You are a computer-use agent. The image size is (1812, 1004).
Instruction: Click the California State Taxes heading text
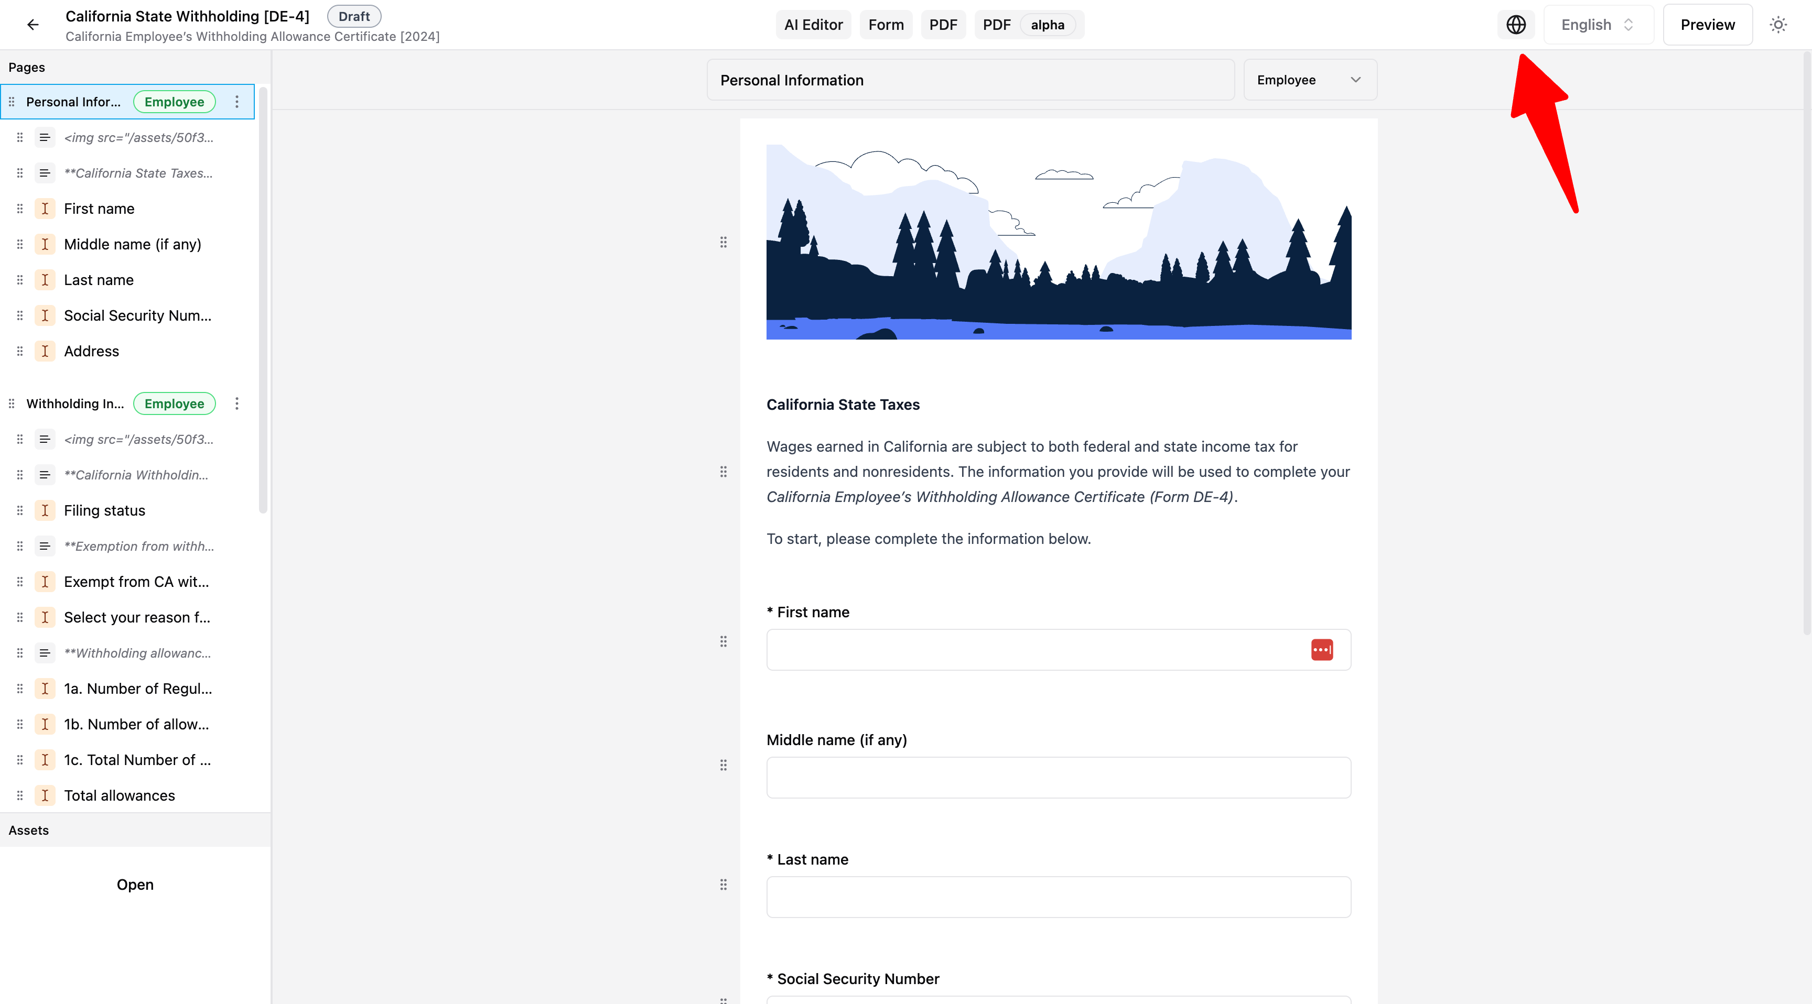pyautogui.click(x=843, y=404)
